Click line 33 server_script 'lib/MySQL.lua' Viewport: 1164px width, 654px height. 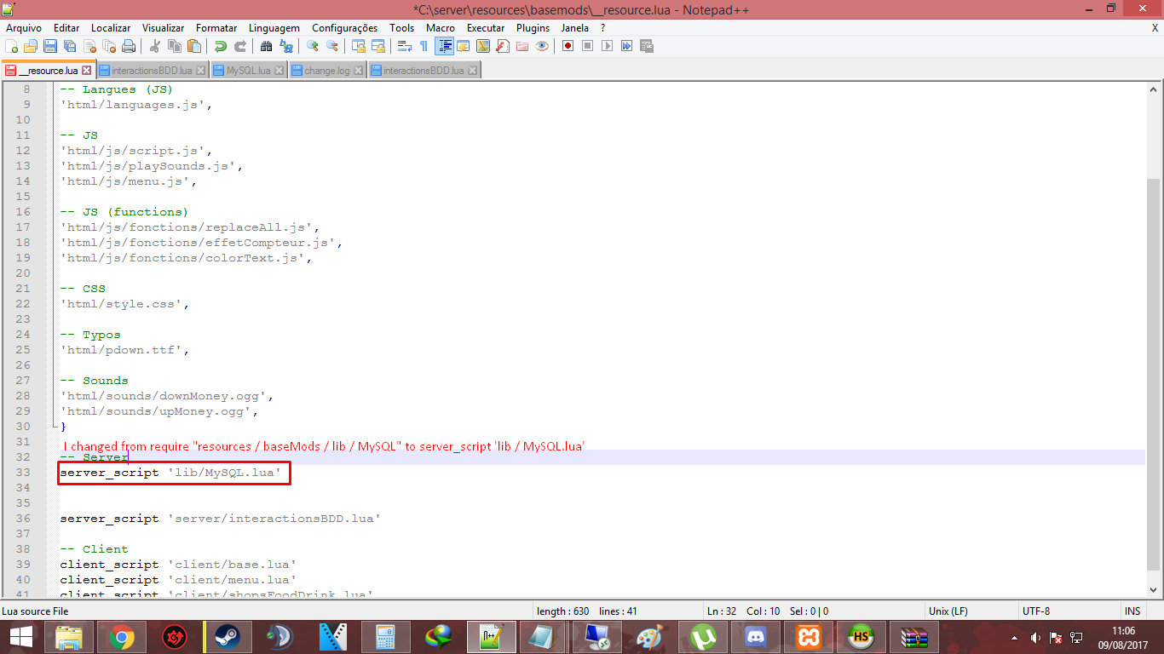click(x=170, y=473)
